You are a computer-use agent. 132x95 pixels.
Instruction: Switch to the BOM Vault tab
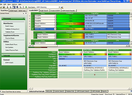[13, 11]
